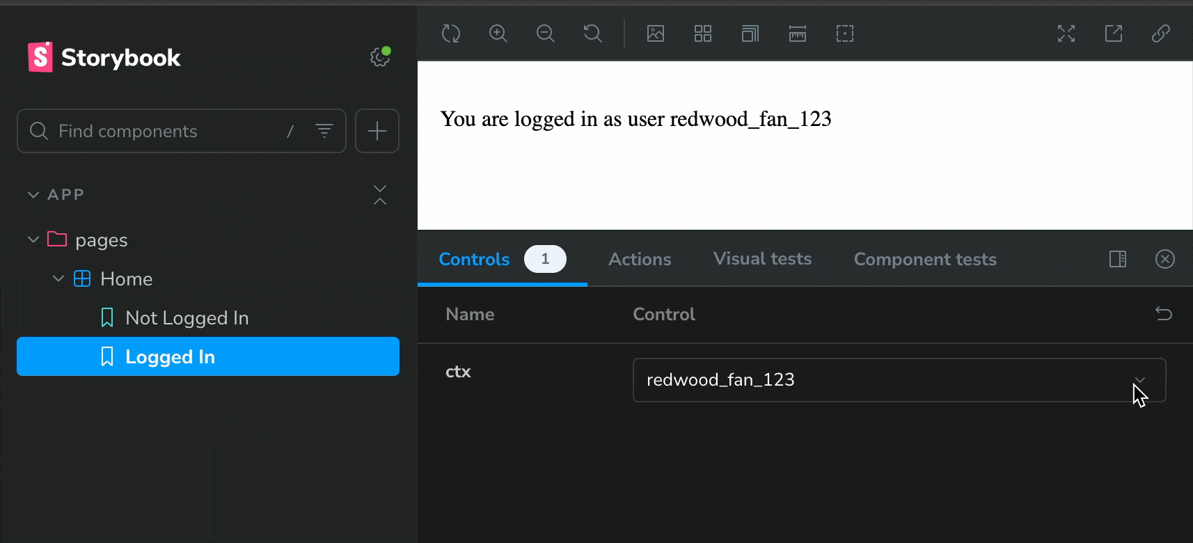
Task: Toggle the grid overlay on preview
Action: [x=703, y=33]
